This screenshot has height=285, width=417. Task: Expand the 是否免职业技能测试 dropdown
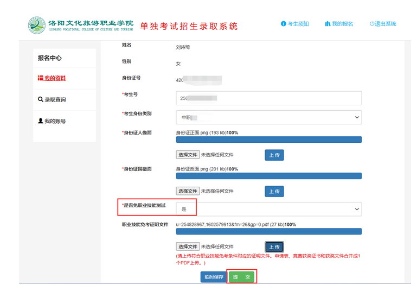click(x=268, y=209)
